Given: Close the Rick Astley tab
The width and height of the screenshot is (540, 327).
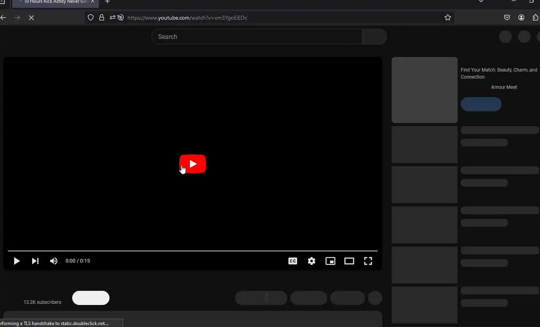Looking at the screenshot, I should tap(93, 2).
